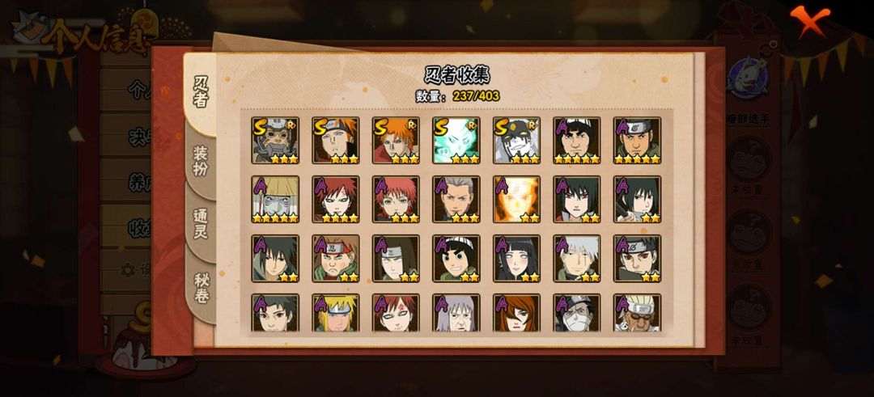Screen dimensions: 874x397
Task: Pick the red-haired Gaara portrait in second row
Action: click(336, 200)
